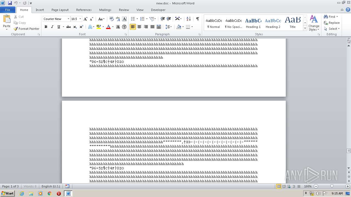This screenshot has height=197, width=351.
Task: Toggle Distributed alignment
Action: point(159,27)
